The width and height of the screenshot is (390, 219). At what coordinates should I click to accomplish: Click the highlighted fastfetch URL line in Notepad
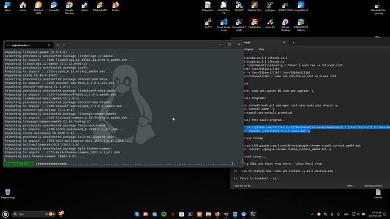[x=316, y=127]
